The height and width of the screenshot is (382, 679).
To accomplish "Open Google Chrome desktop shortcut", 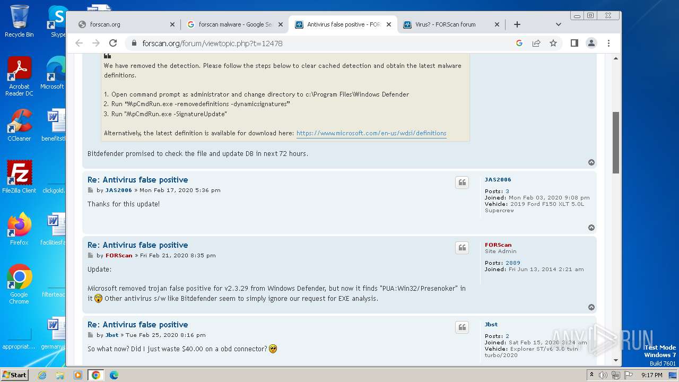I will (x=19, y=284).
